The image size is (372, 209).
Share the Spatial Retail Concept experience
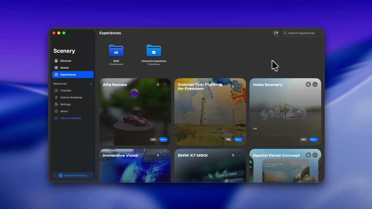(308, 155)
